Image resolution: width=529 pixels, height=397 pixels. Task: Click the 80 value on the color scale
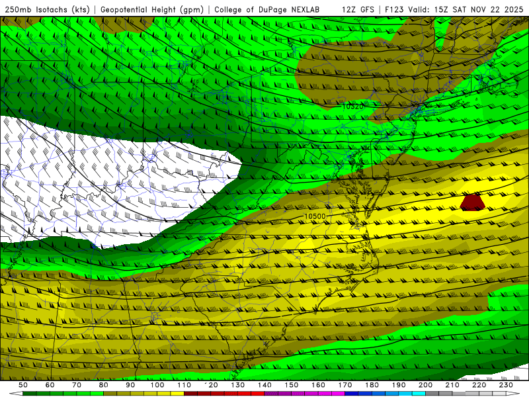point(104,385)
